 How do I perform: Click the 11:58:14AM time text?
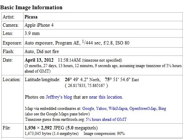tap(69, 60)
